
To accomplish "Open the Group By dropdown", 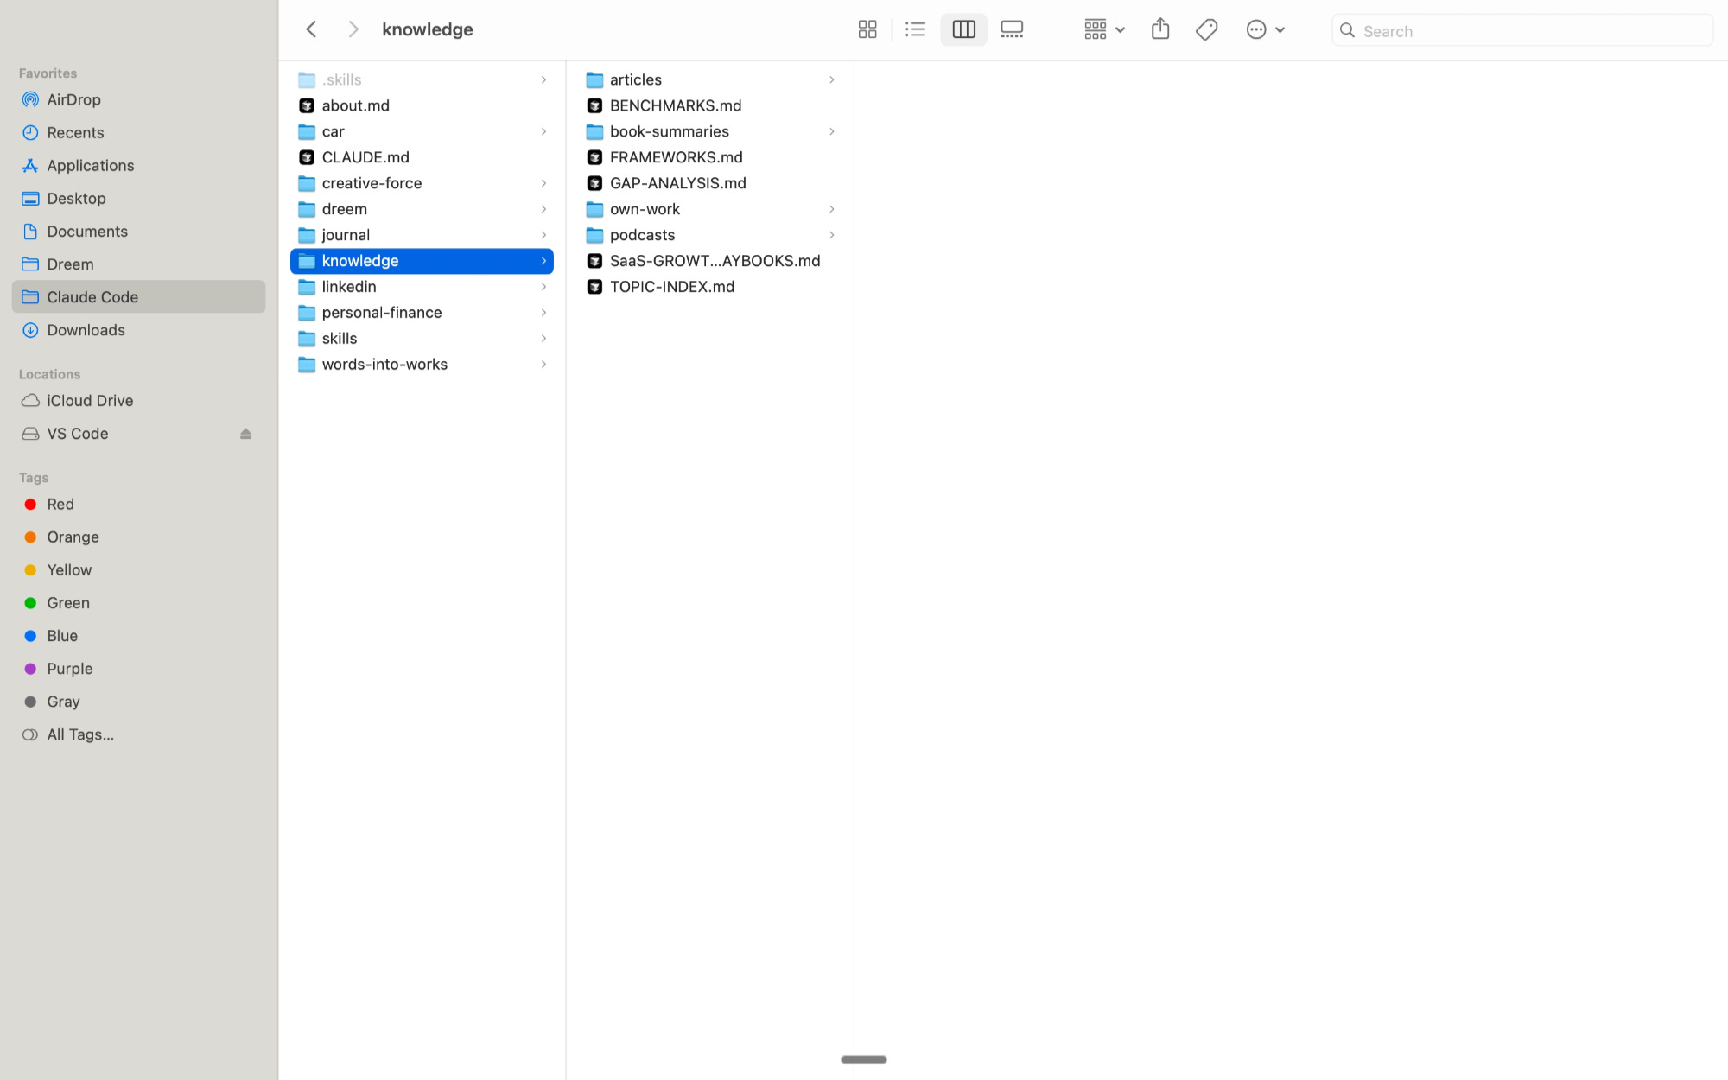I will point(1104,30).
